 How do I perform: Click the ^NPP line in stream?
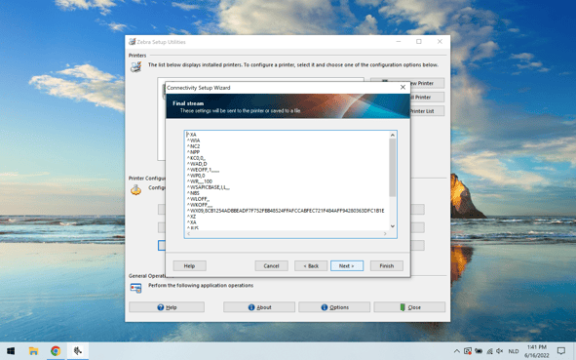[x=193, y=152]
